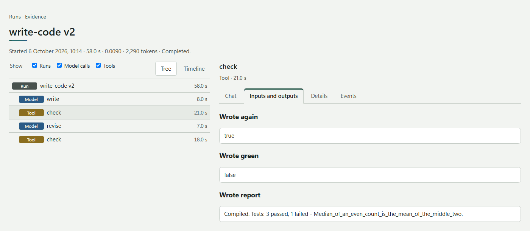Click the write-code v2 page heading
The image size is (530, 231).
point(42,32)
